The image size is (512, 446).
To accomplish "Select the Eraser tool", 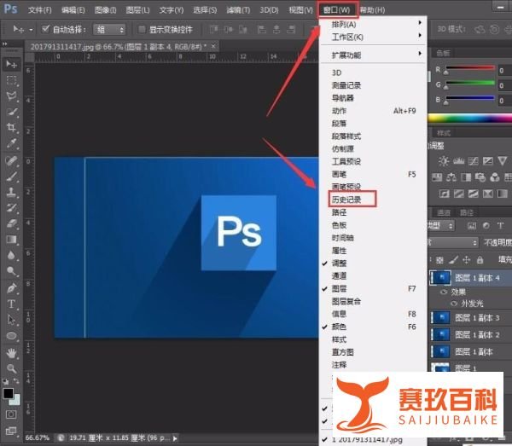I will 11,223.
